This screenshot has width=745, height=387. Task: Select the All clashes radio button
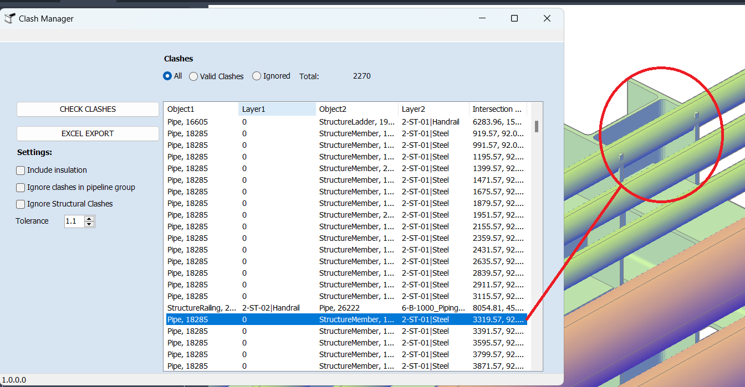click(167, 76)
